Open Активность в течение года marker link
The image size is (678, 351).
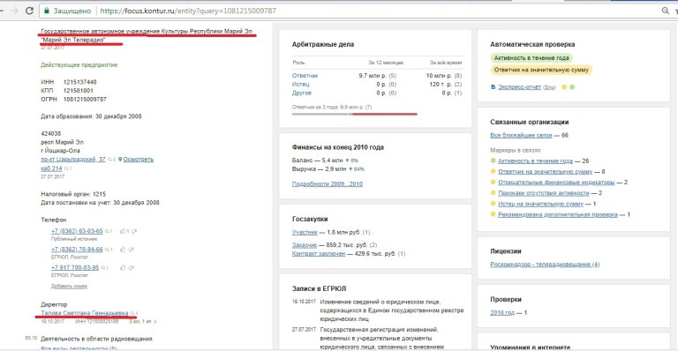(535, 161)
